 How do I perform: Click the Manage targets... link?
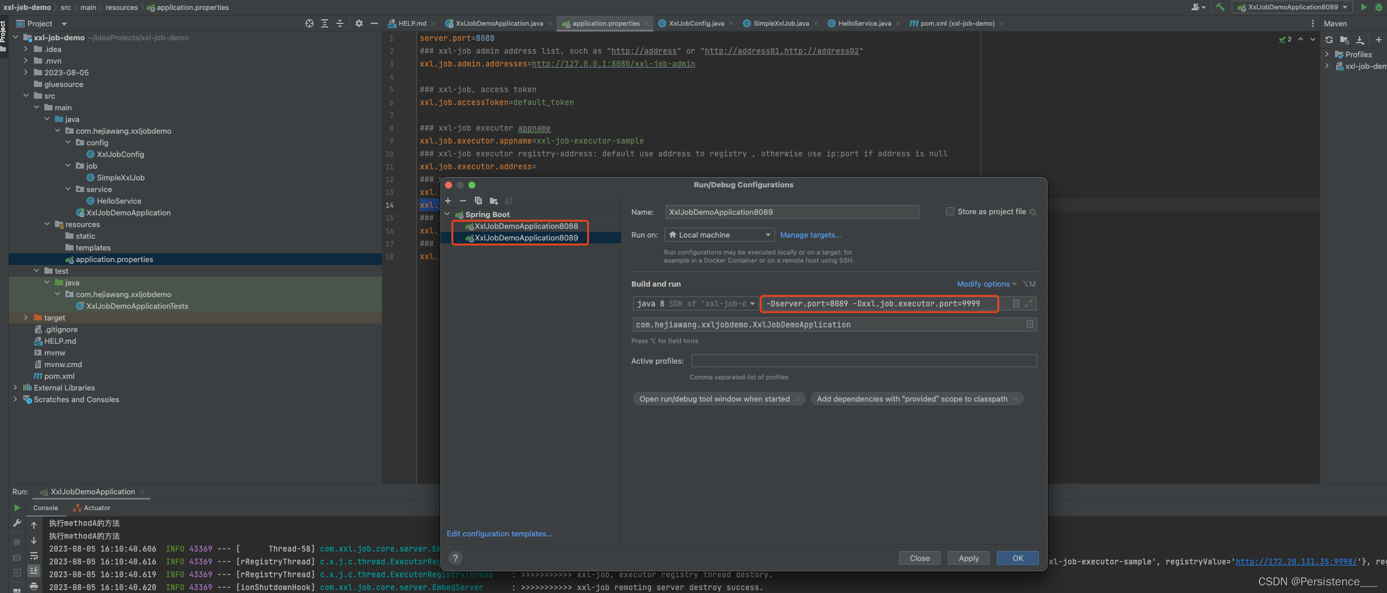[811, 235]
